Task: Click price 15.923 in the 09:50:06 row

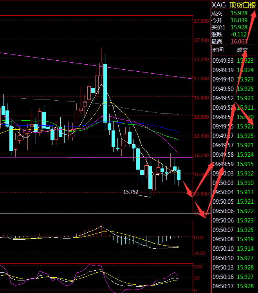Action: point(245,220)
